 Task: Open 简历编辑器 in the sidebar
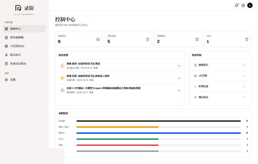tap(24, 37)
